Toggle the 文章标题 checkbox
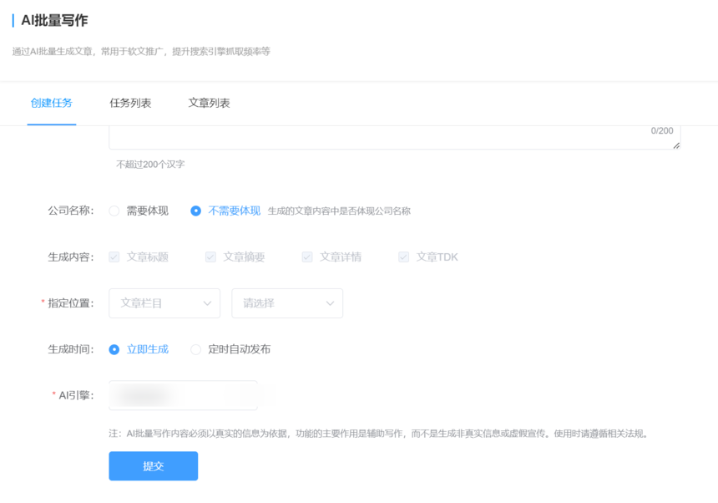 tap(114, 257)
